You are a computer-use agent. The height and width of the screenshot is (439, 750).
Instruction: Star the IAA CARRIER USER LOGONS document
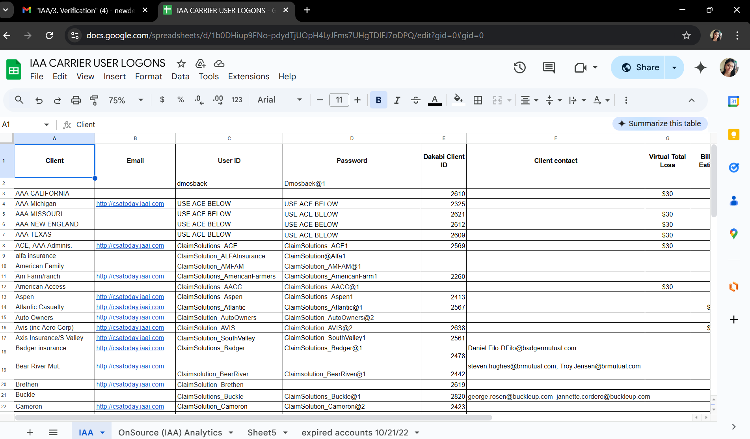point(181,64)
